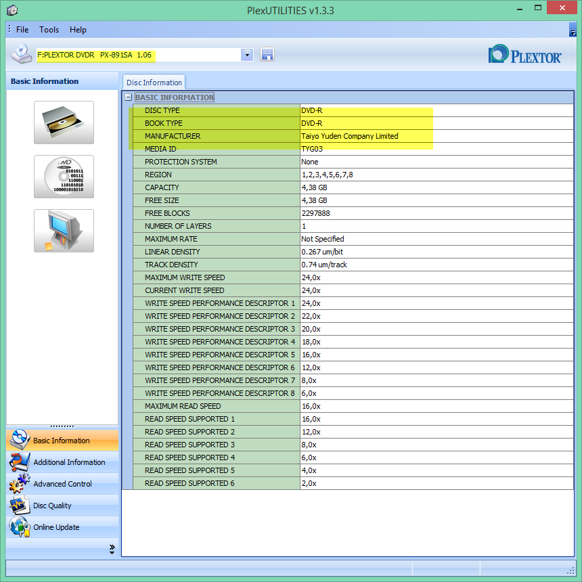This screenshot has width=582, height=582.
Task: Expand navigation pane options chevron
Action: (112, 550)
